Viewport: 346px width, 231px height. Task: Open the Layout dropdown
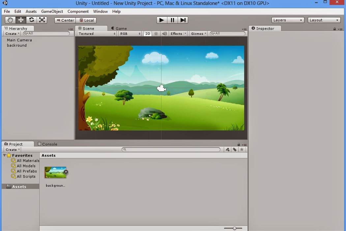point(324,20)
